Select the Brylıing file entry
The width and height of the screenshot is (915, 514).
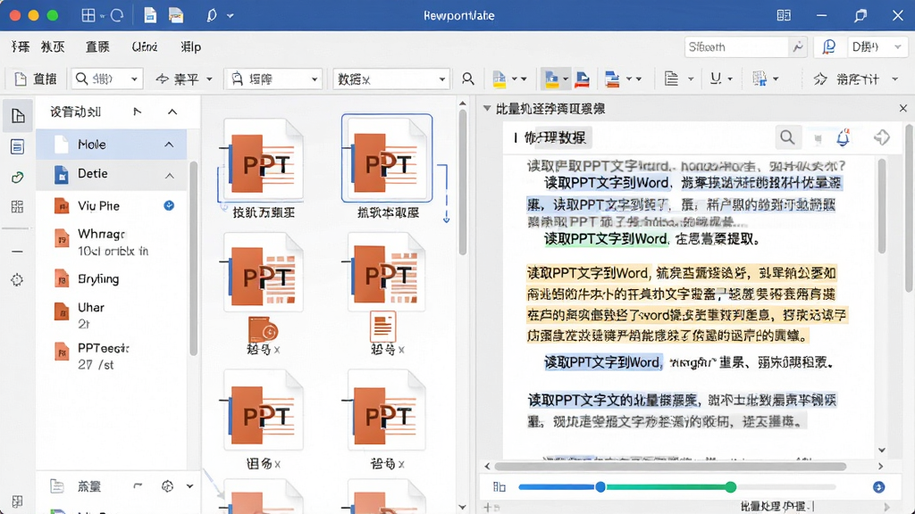pos(112,278)
